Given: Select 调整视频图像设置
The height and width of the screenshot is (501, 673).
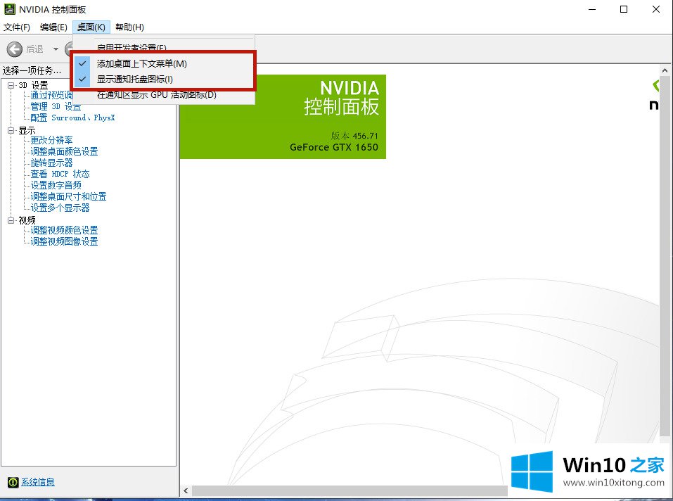Looking at the screenshot, I should (64, 241).
